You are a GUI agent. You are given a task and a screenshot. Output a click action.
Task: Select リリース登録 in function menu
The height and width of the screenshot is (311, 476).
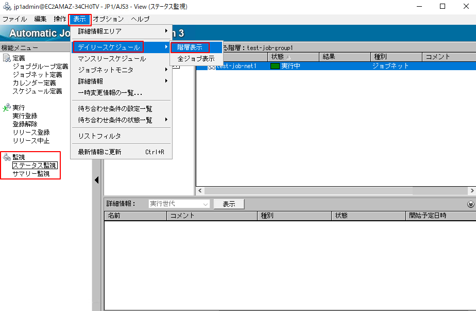click(x=31, y=132)
